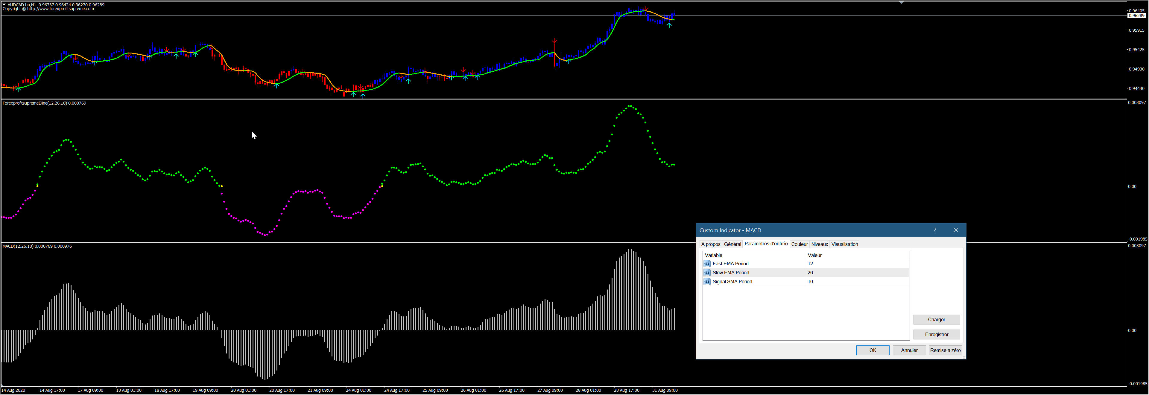Open the Couleur tab
Screen dimensions: 1149x395
pyautogui.click(x=799, y=244)
